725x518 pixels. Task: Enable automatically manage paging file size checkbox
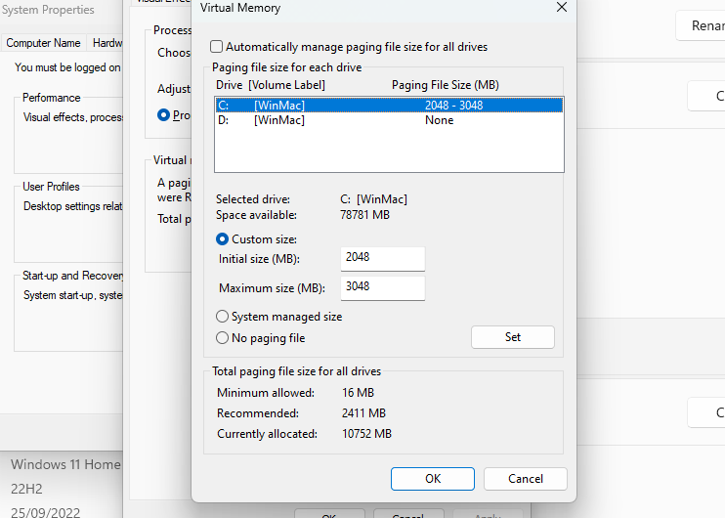click(216, 47)
